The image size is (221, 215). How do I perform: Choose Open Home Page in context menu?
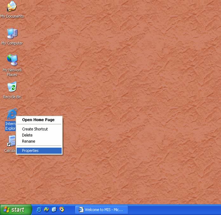[x=38, y=120]
